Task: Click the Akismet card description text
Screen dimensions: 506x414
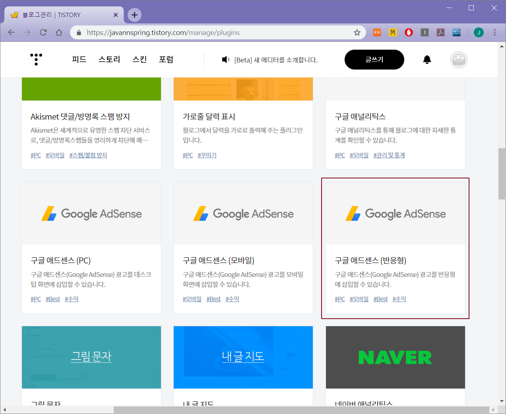Action: [x=90, y=135]
